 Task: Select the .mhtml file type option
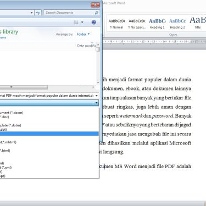coord(49,142)
